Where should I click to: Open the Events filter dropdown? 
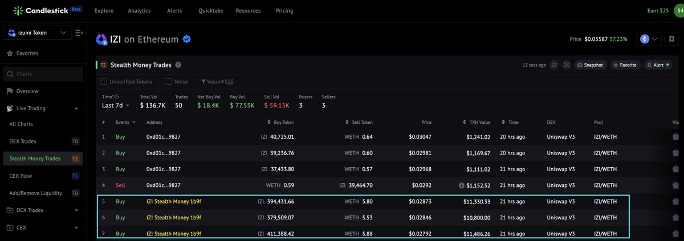click(x=125, y=122)
